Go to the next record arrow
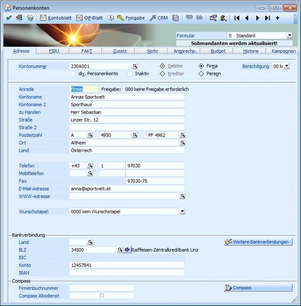Screen dimensions: 301x306 click(x=257, y=18)
